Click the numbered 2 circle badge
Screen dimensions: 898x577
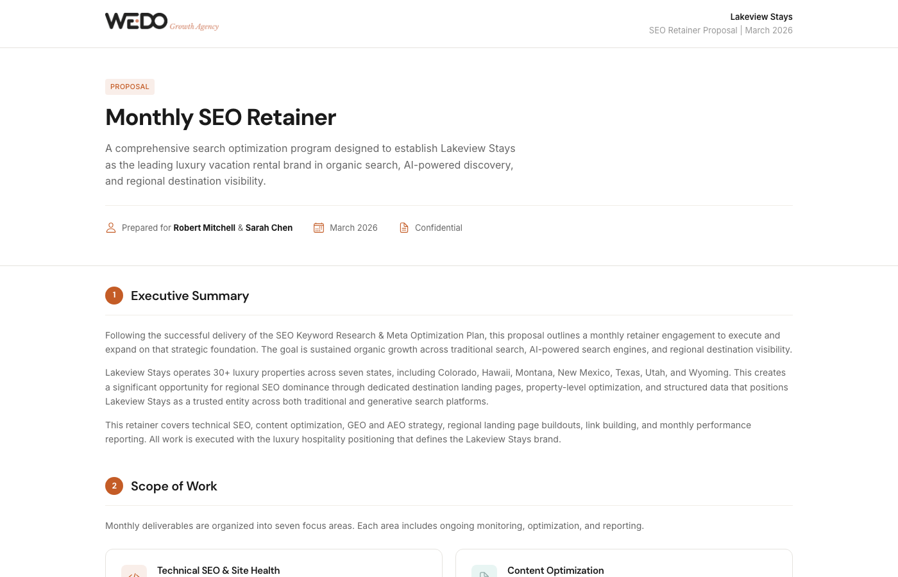point(114,486)
